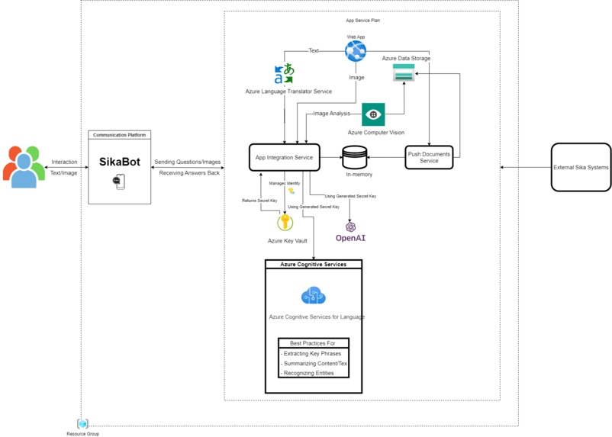Click the Returns Secret Key label

tap(259, 201)
